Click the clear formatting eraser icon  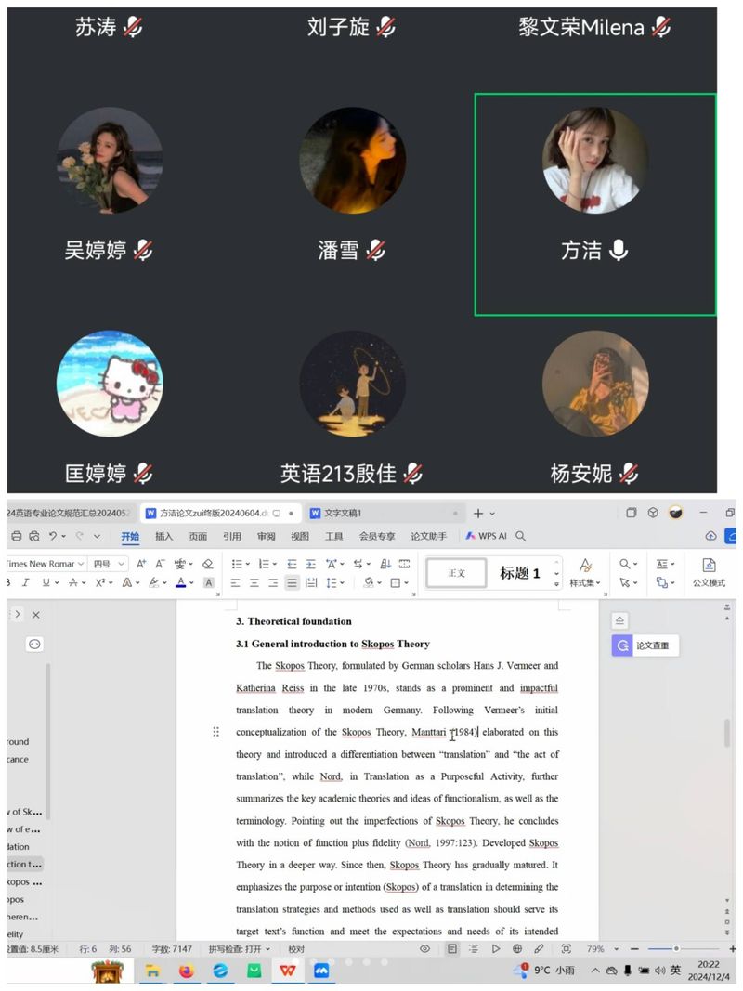tap(208, 564)
